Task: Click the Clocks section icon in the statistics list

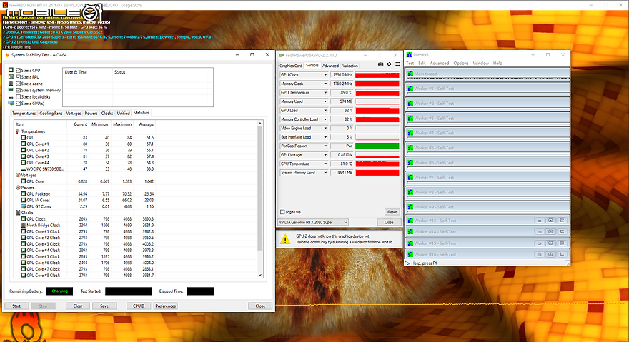Action: 18,213
